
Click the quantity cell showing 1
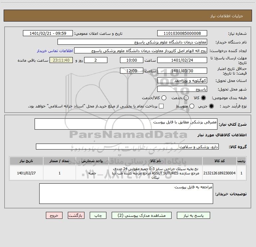60,173
